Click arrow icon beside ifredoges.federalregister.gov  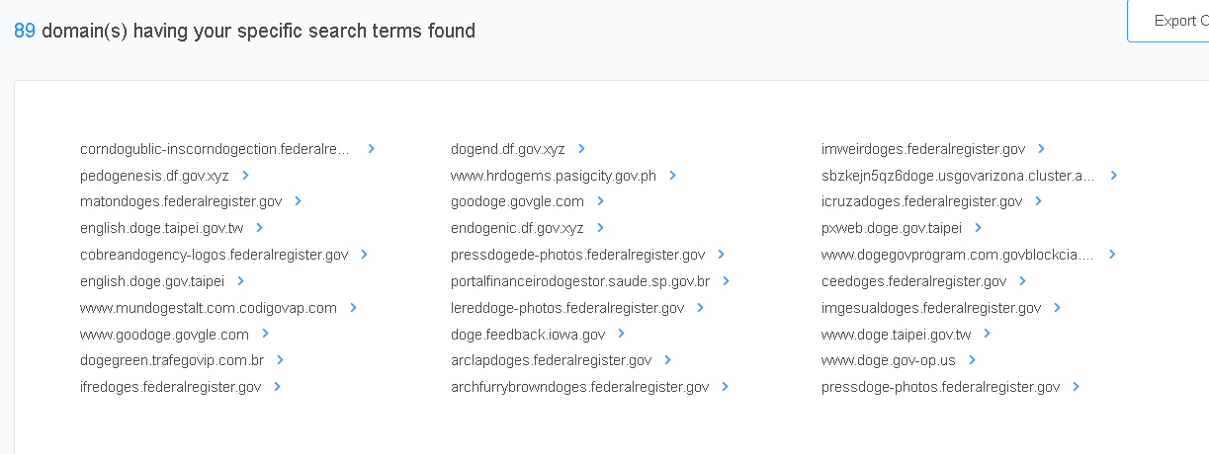[x=278, y=387]
